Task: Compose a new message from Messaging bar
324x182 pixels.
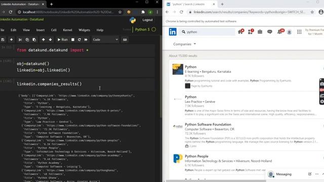Action: [x=310, y=174]
